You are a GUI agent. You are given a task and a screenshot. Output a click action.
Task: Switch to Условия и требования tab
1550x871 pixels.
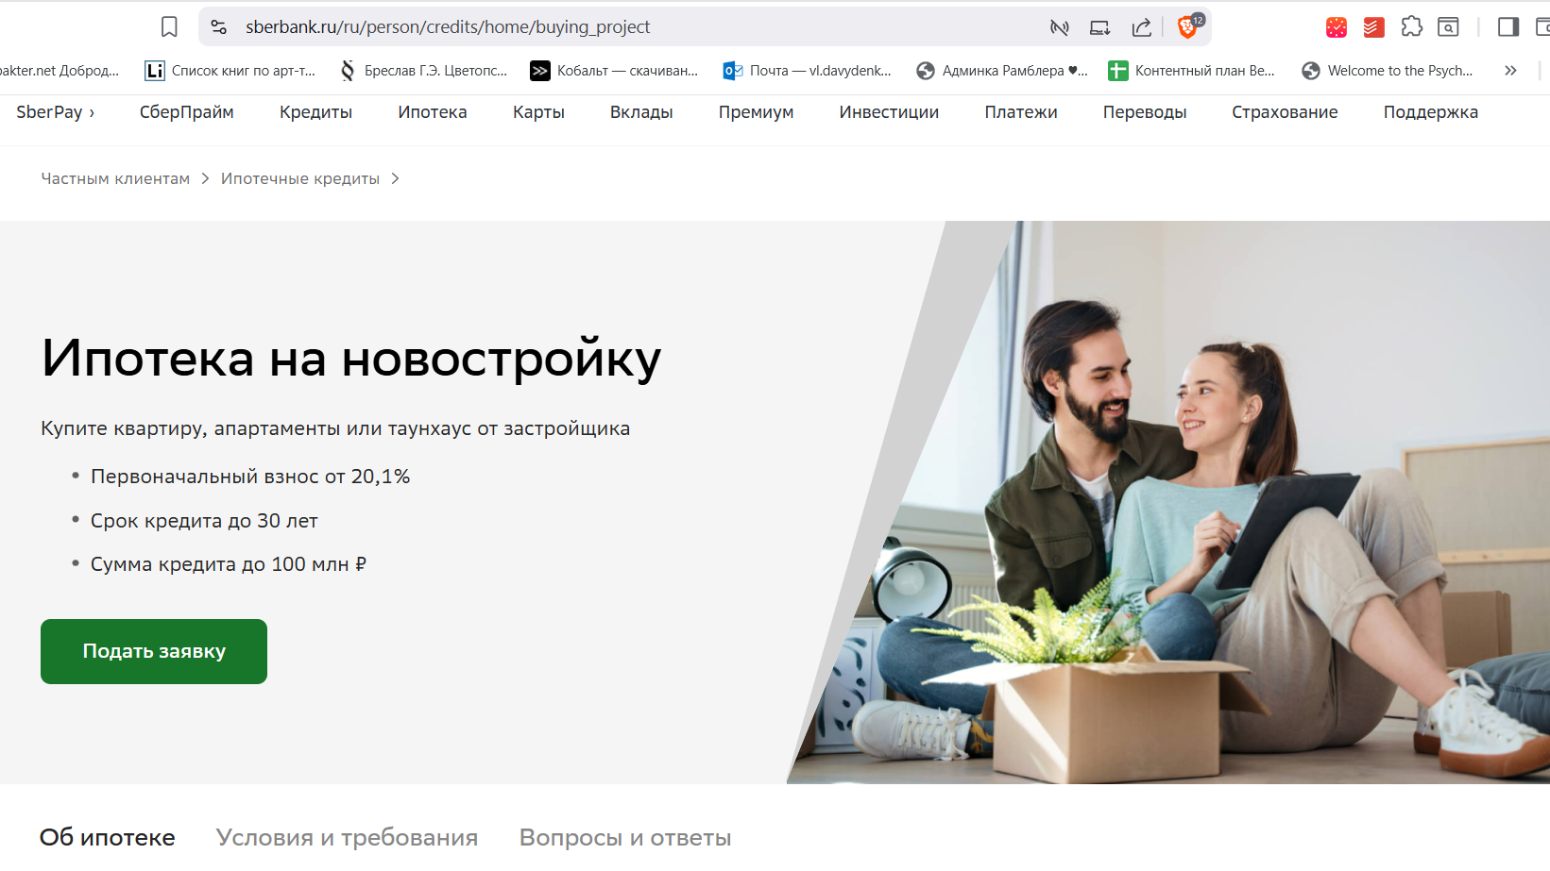coord(347,837)
